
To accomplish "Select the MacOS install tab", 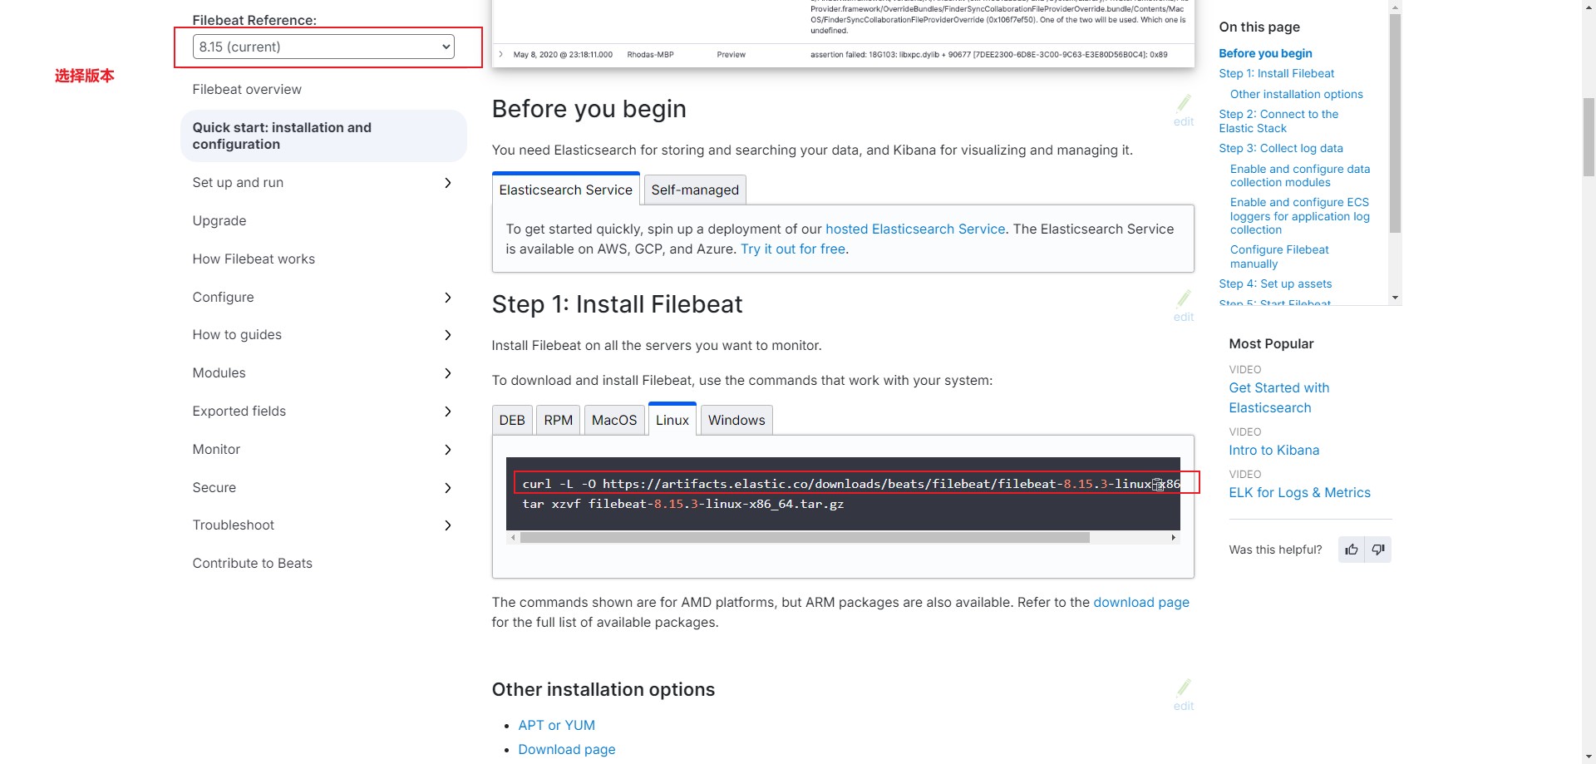I will 614,420.
